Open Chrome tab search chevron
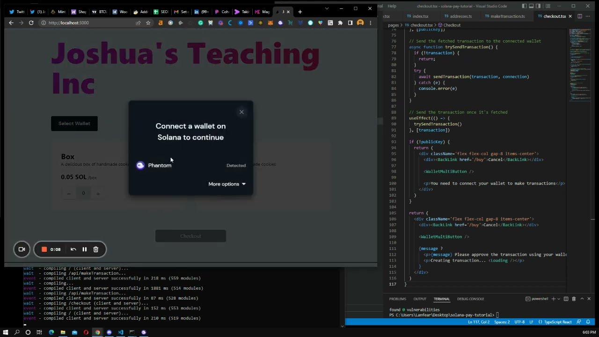The height and width of the screenshot is (337, 599). pos(327,8)
